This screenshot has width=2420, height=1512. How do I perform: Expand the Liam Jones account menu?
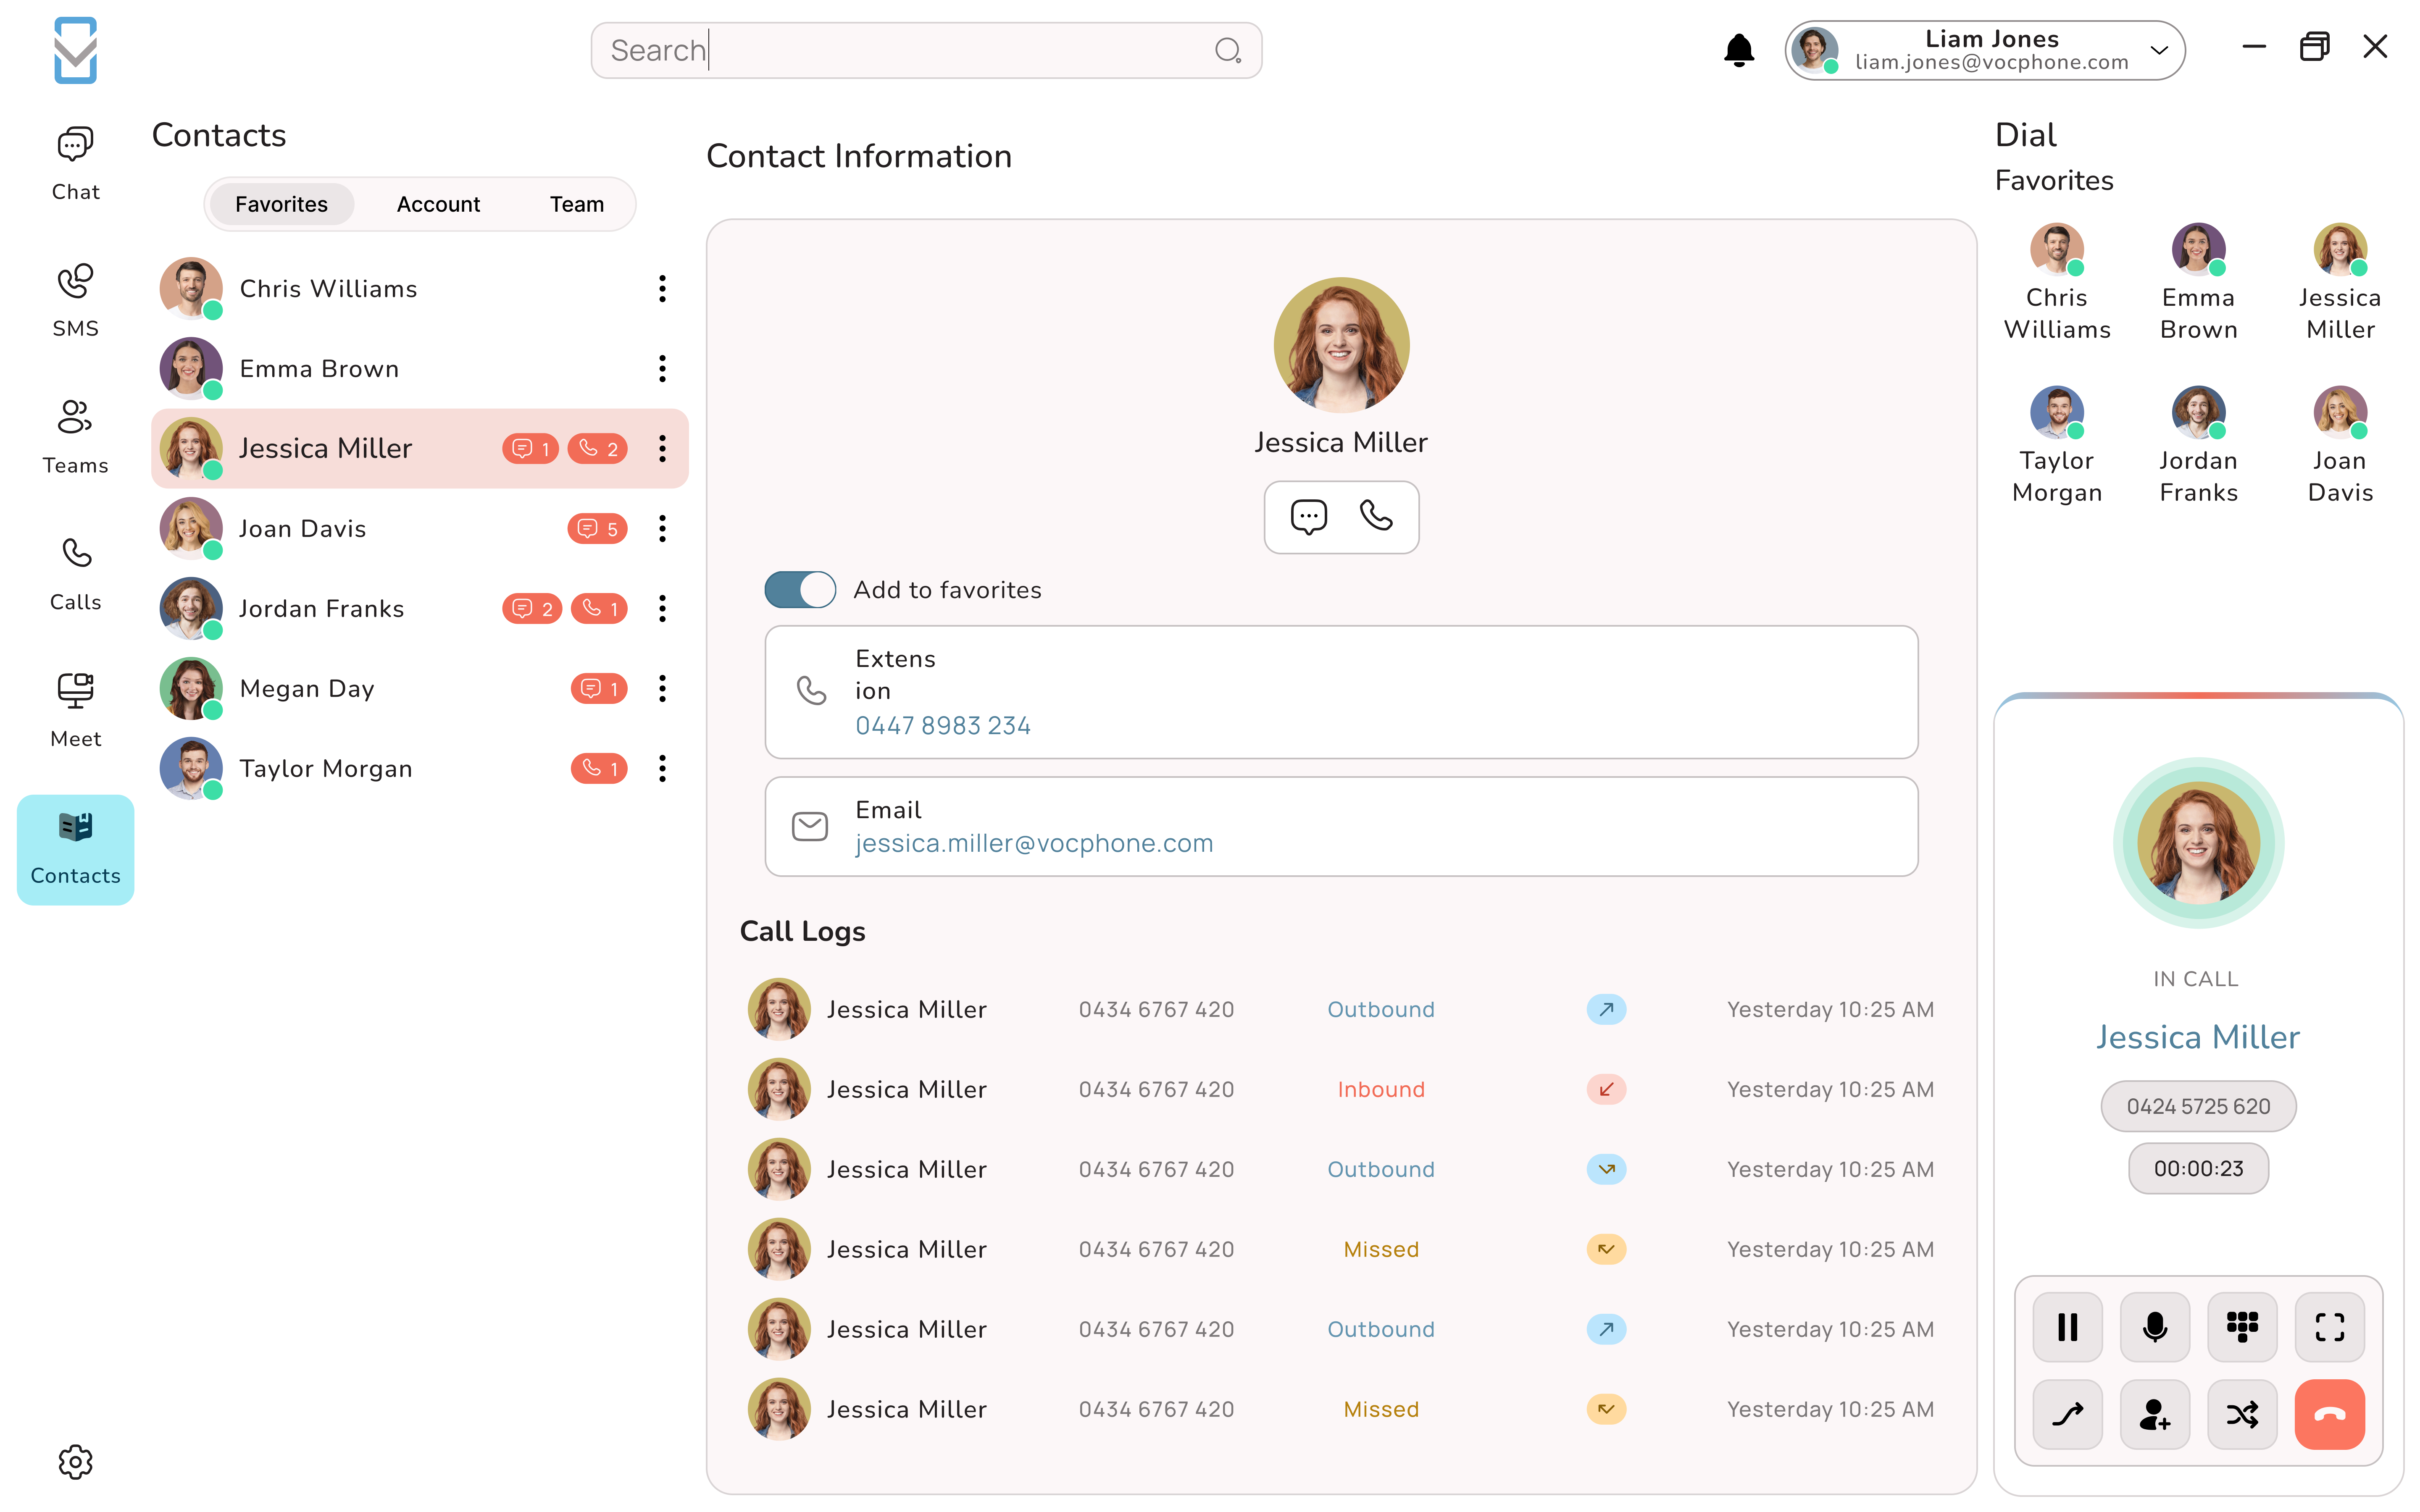click(x=2158, y=50)
